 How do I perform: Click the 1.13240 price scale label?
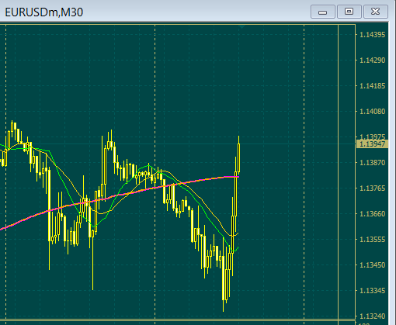coord(373,316)
